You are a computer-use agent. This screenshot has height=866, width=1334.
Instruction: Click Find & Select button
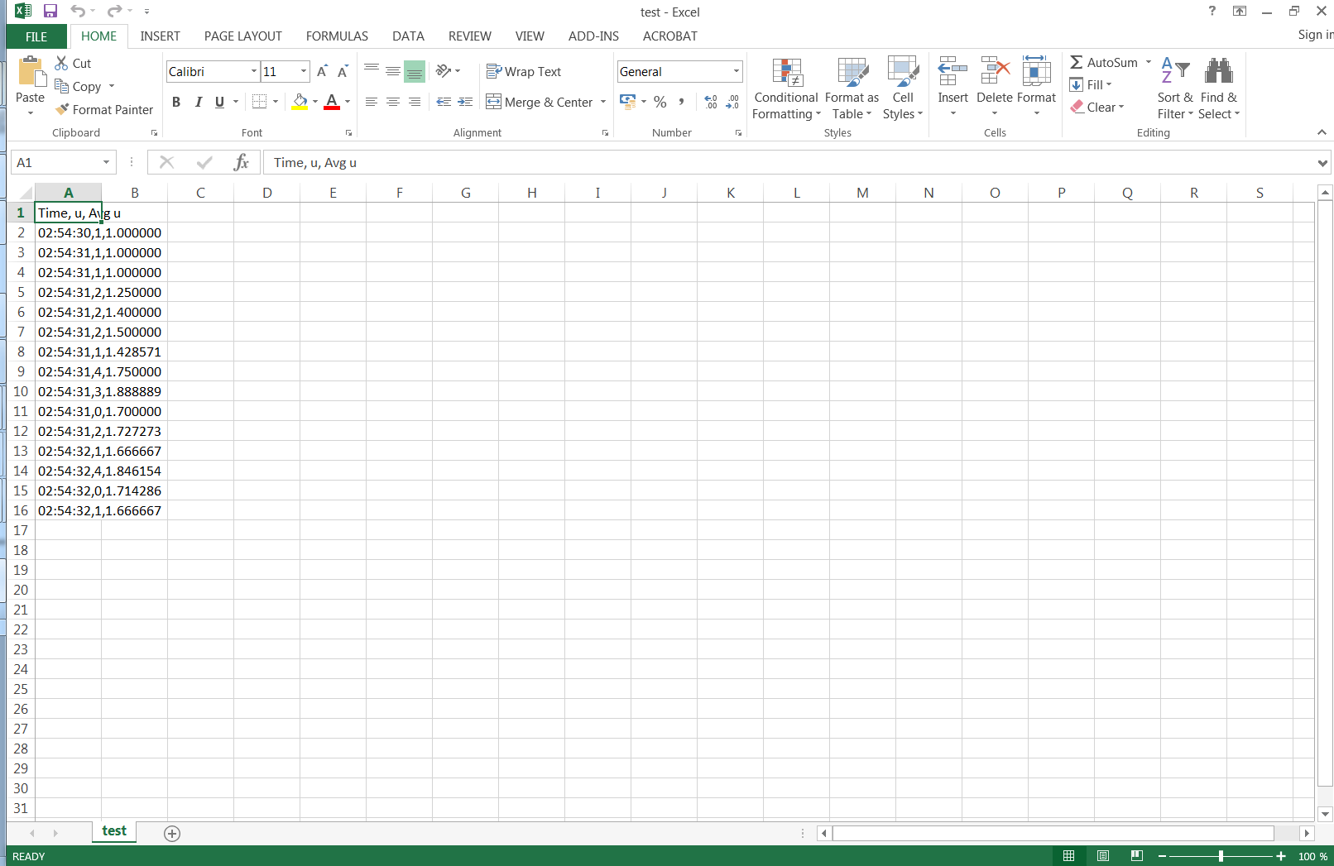(x=1219, y=89)
